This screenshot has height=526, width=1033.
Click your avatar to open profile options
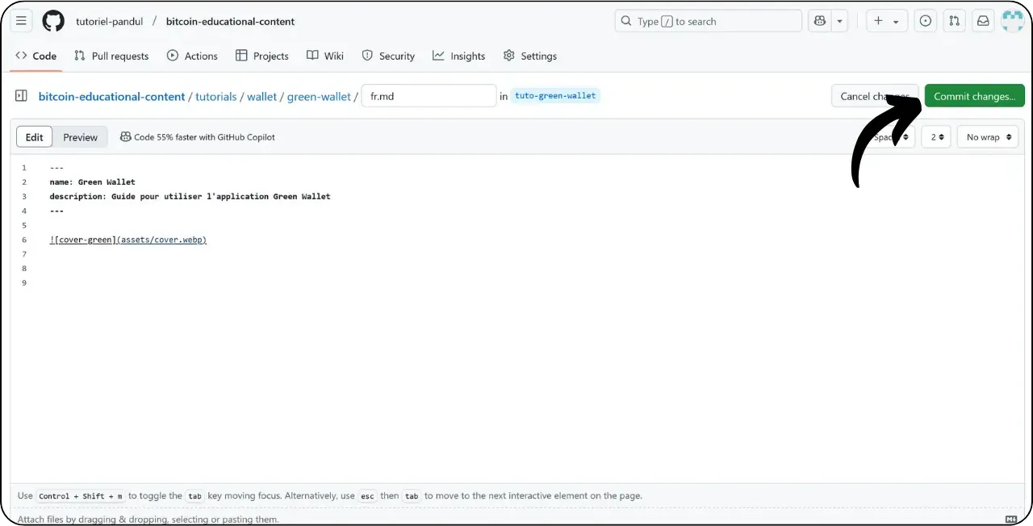click(x=1012, y=20)
